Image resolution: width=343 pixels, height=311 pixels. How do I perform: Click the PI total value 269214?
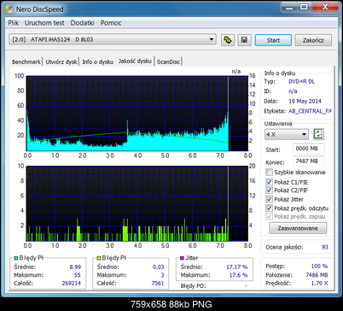pos(72,284)
